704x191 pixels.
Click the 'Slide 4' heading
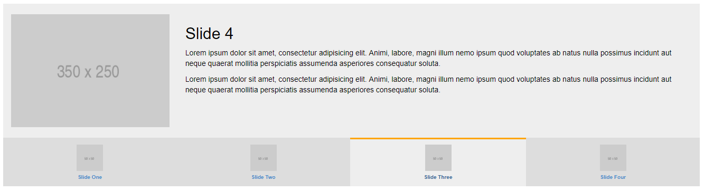(x=209, y=34)
